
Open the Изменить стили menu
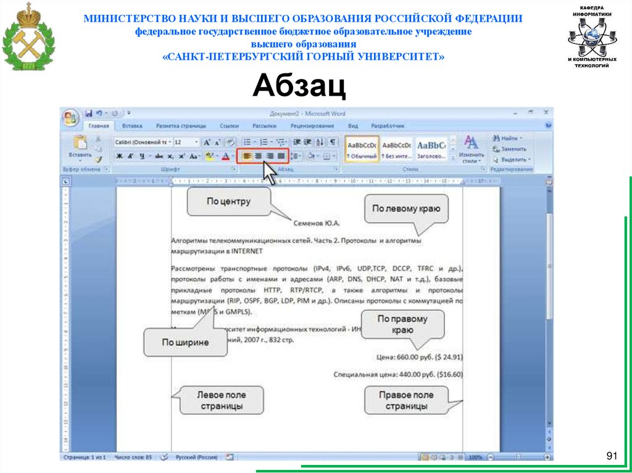(x=471, y=149)
